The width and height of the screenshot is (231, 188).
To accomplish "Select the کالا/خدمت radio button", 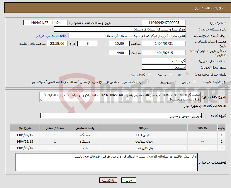I will coord(150,74).
